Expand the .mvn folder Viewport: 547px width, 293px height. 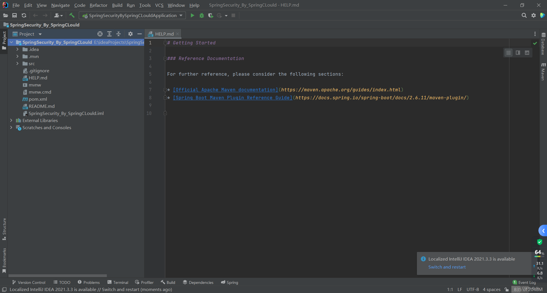[17, 56]
